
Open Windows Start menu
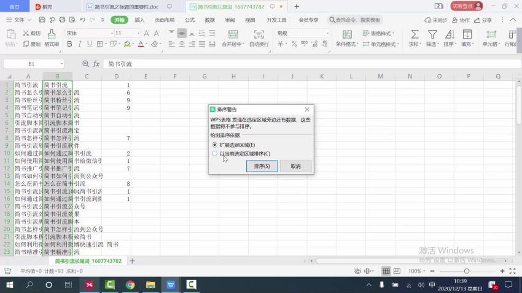[x=9, y=285]
